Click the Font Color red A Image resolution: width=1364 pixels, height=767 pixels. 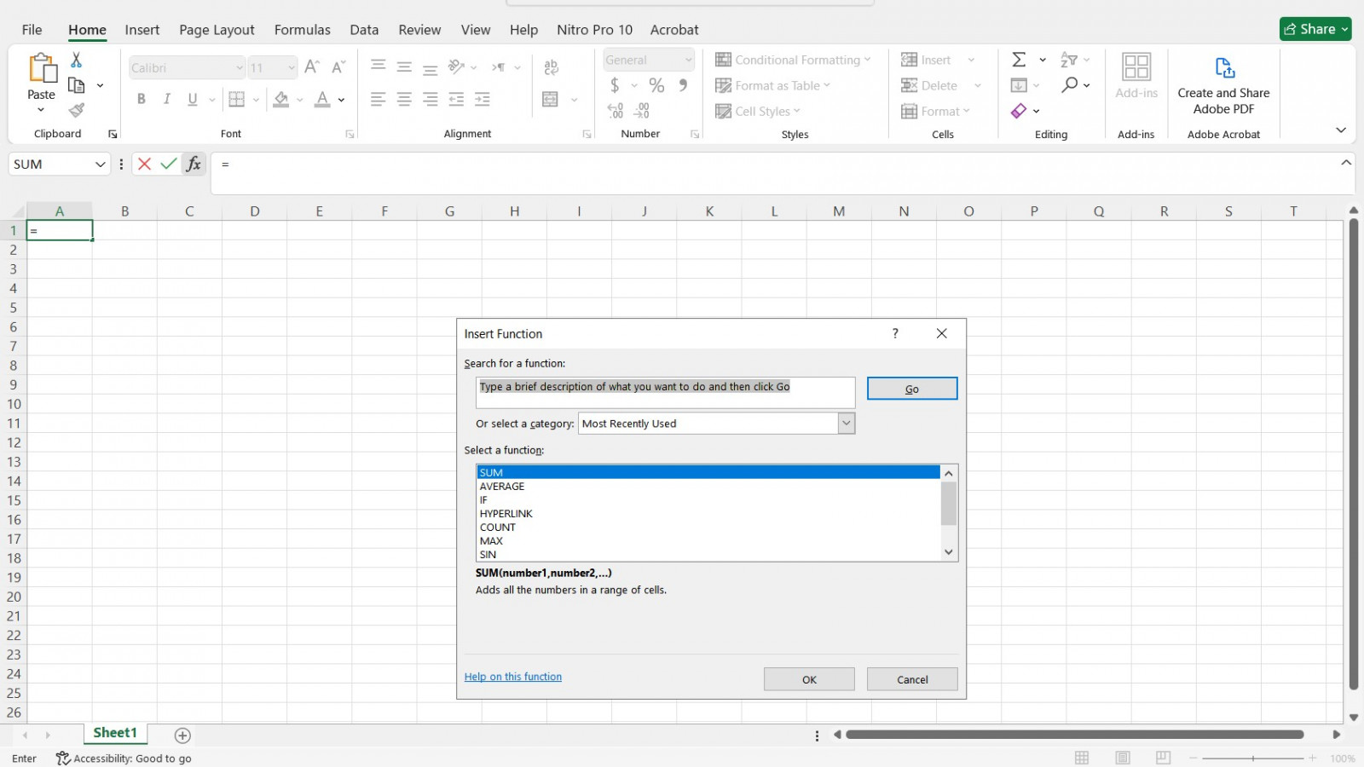tap(322, 99)
